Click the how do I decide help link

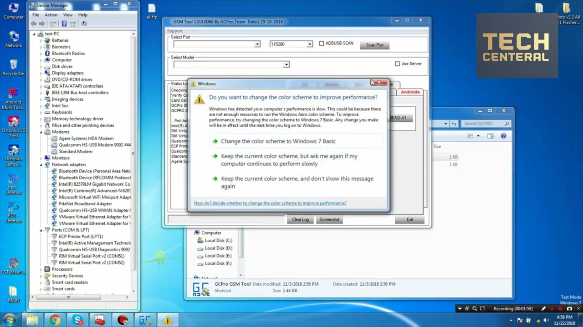pos(270,203)
